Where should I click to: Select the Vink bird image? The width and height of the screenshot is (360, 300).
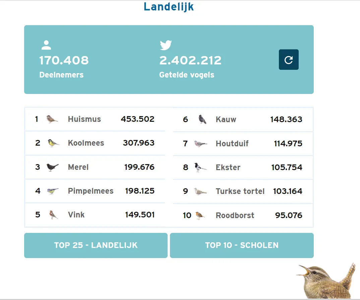(53, 215)
